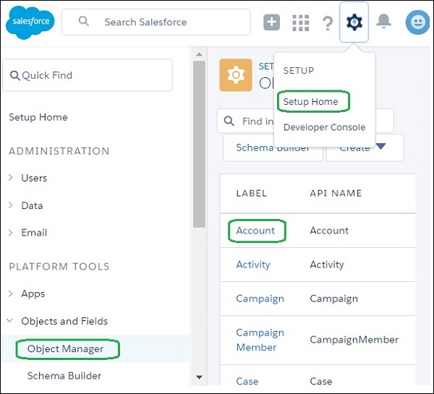Open the global create plus icon
Image resolution: width=434 pixels, height=394 pixels.
271,22
